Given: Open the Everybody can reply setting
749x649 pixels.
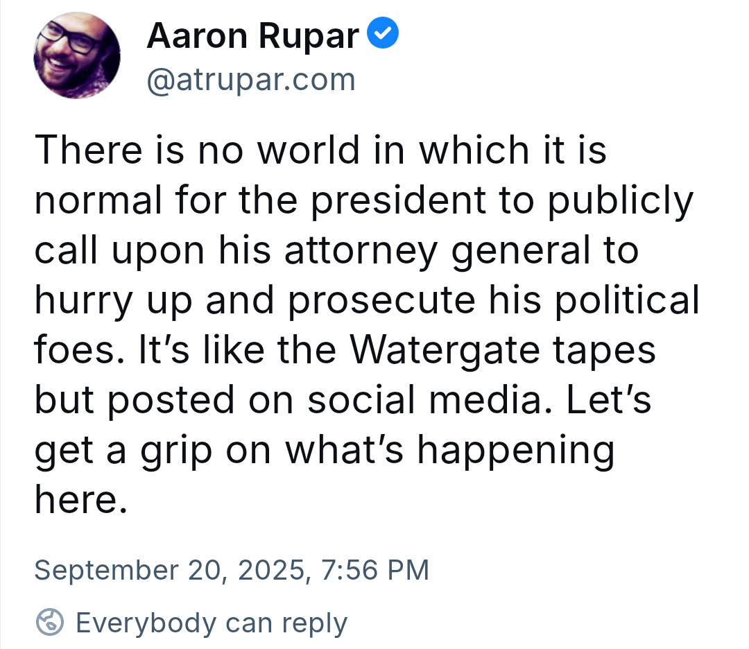Looking at the screenshot, I should click(x=212, y=623).
